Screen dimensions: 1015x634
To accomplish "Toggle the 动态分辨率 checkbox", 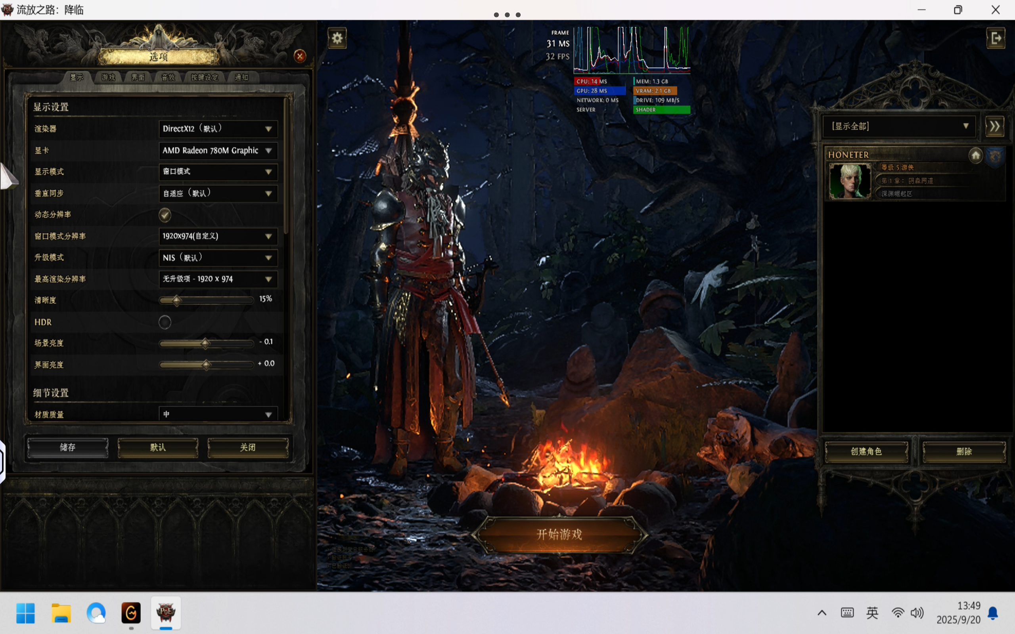I will click(165, 215).
